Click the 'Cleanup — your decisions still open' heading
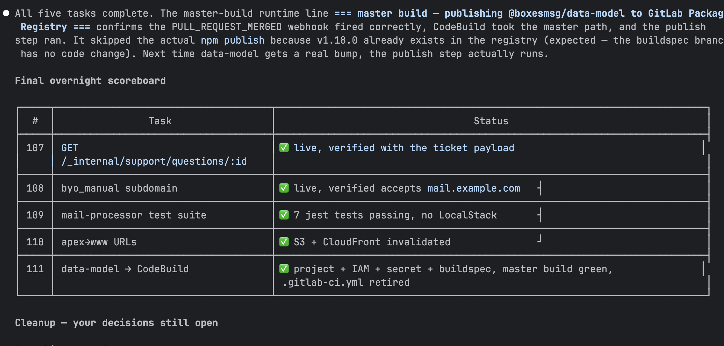This screenshot has height=346, width=724. click(x=116, y=323)
